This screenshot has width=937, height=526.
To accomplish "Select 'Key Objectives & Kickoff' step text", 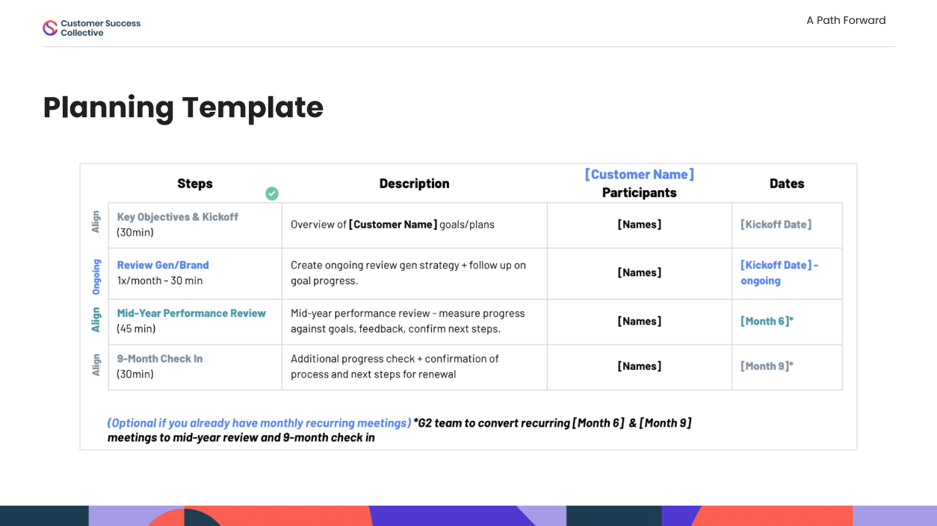I will (177, 217).
